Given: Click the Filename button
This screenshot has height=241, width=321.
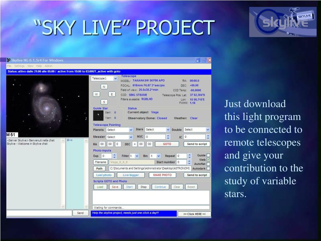Looking at the screenshot, I should point(101,162).
